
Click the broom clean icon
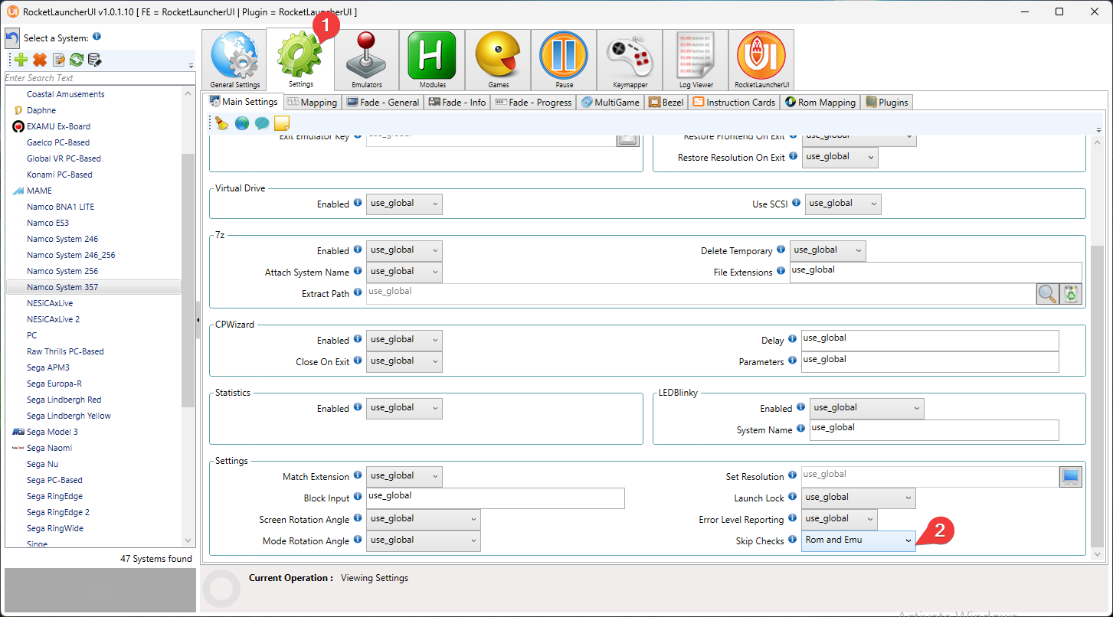point(222,123)
